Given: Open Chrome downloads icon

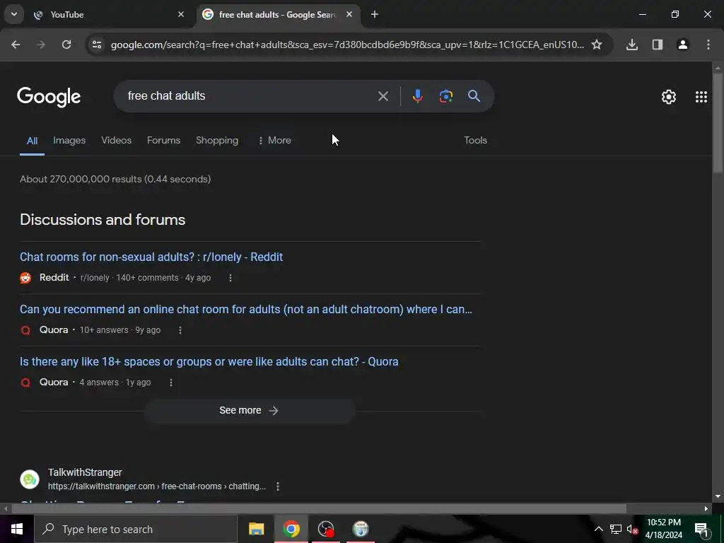Looking at the screenshot, I should click(x=632, y=45).
